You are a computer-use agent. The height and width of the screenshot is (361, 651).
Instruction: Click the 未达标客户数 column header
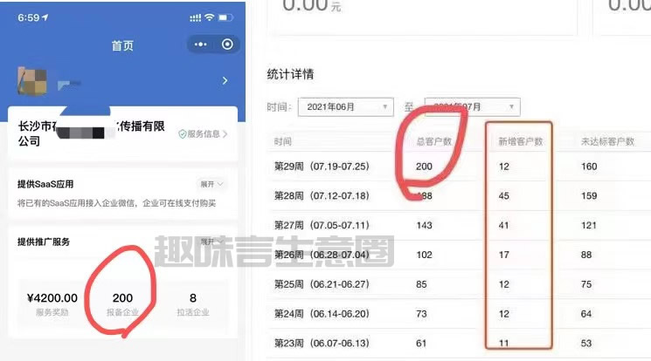click(x=607, y=142)
